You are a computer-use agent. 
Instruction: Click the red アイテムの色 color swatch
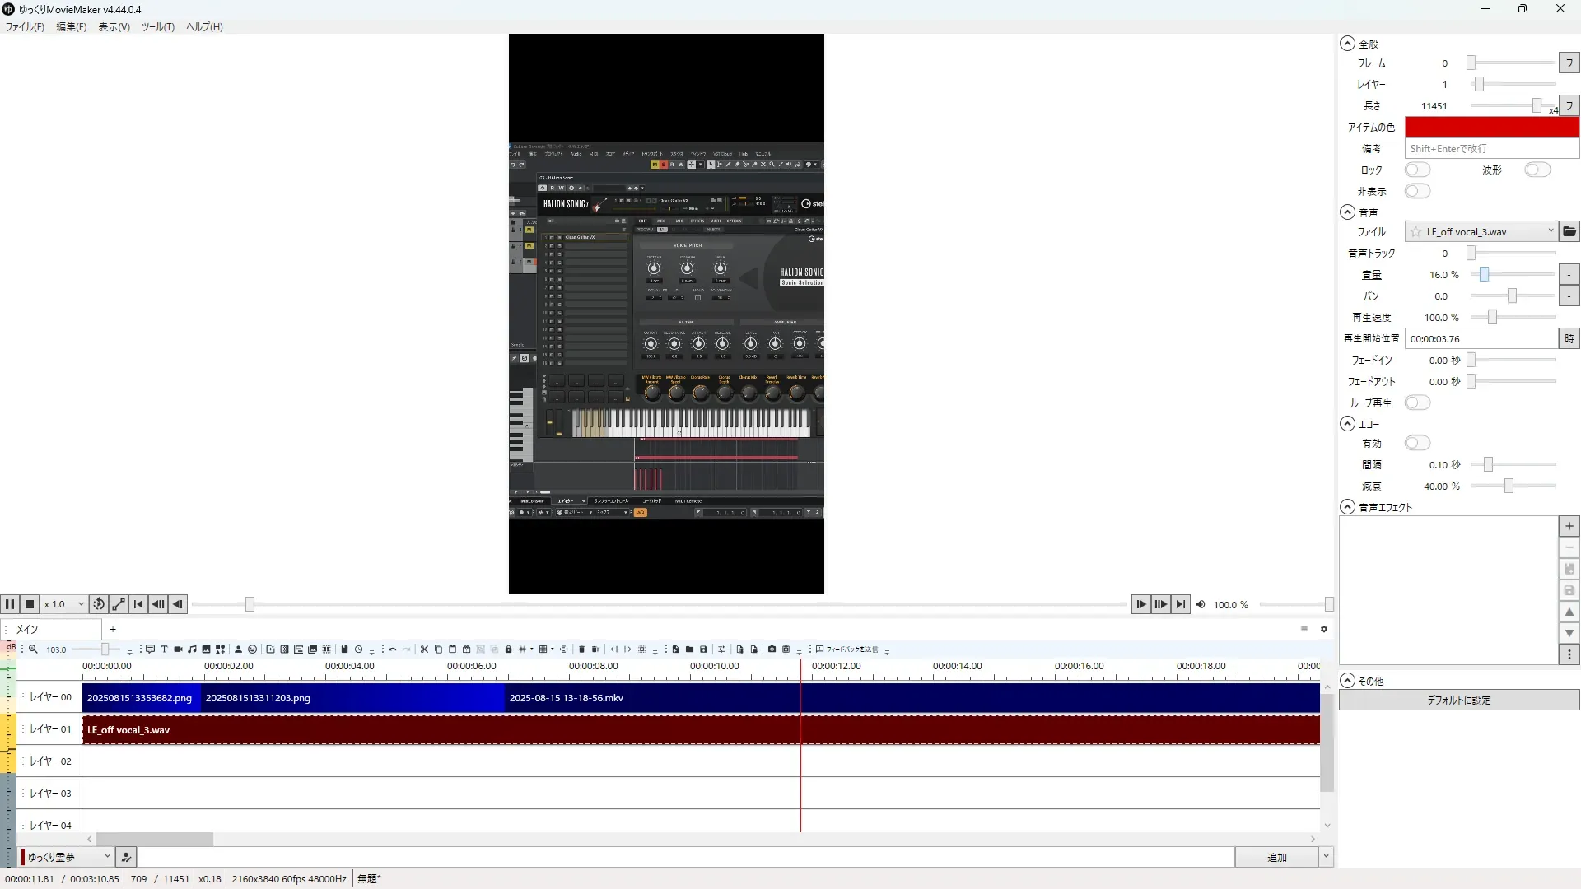click(1491, 127)
